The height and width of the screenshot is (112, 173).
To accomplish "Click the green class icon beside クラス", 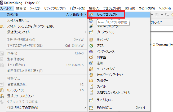I will [x=91, y=46].
